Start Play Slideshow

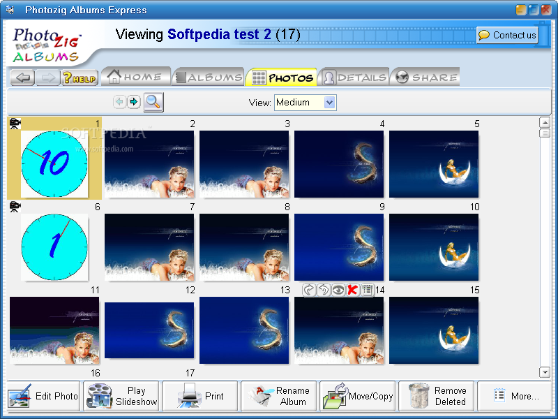[x=121, y=396]
